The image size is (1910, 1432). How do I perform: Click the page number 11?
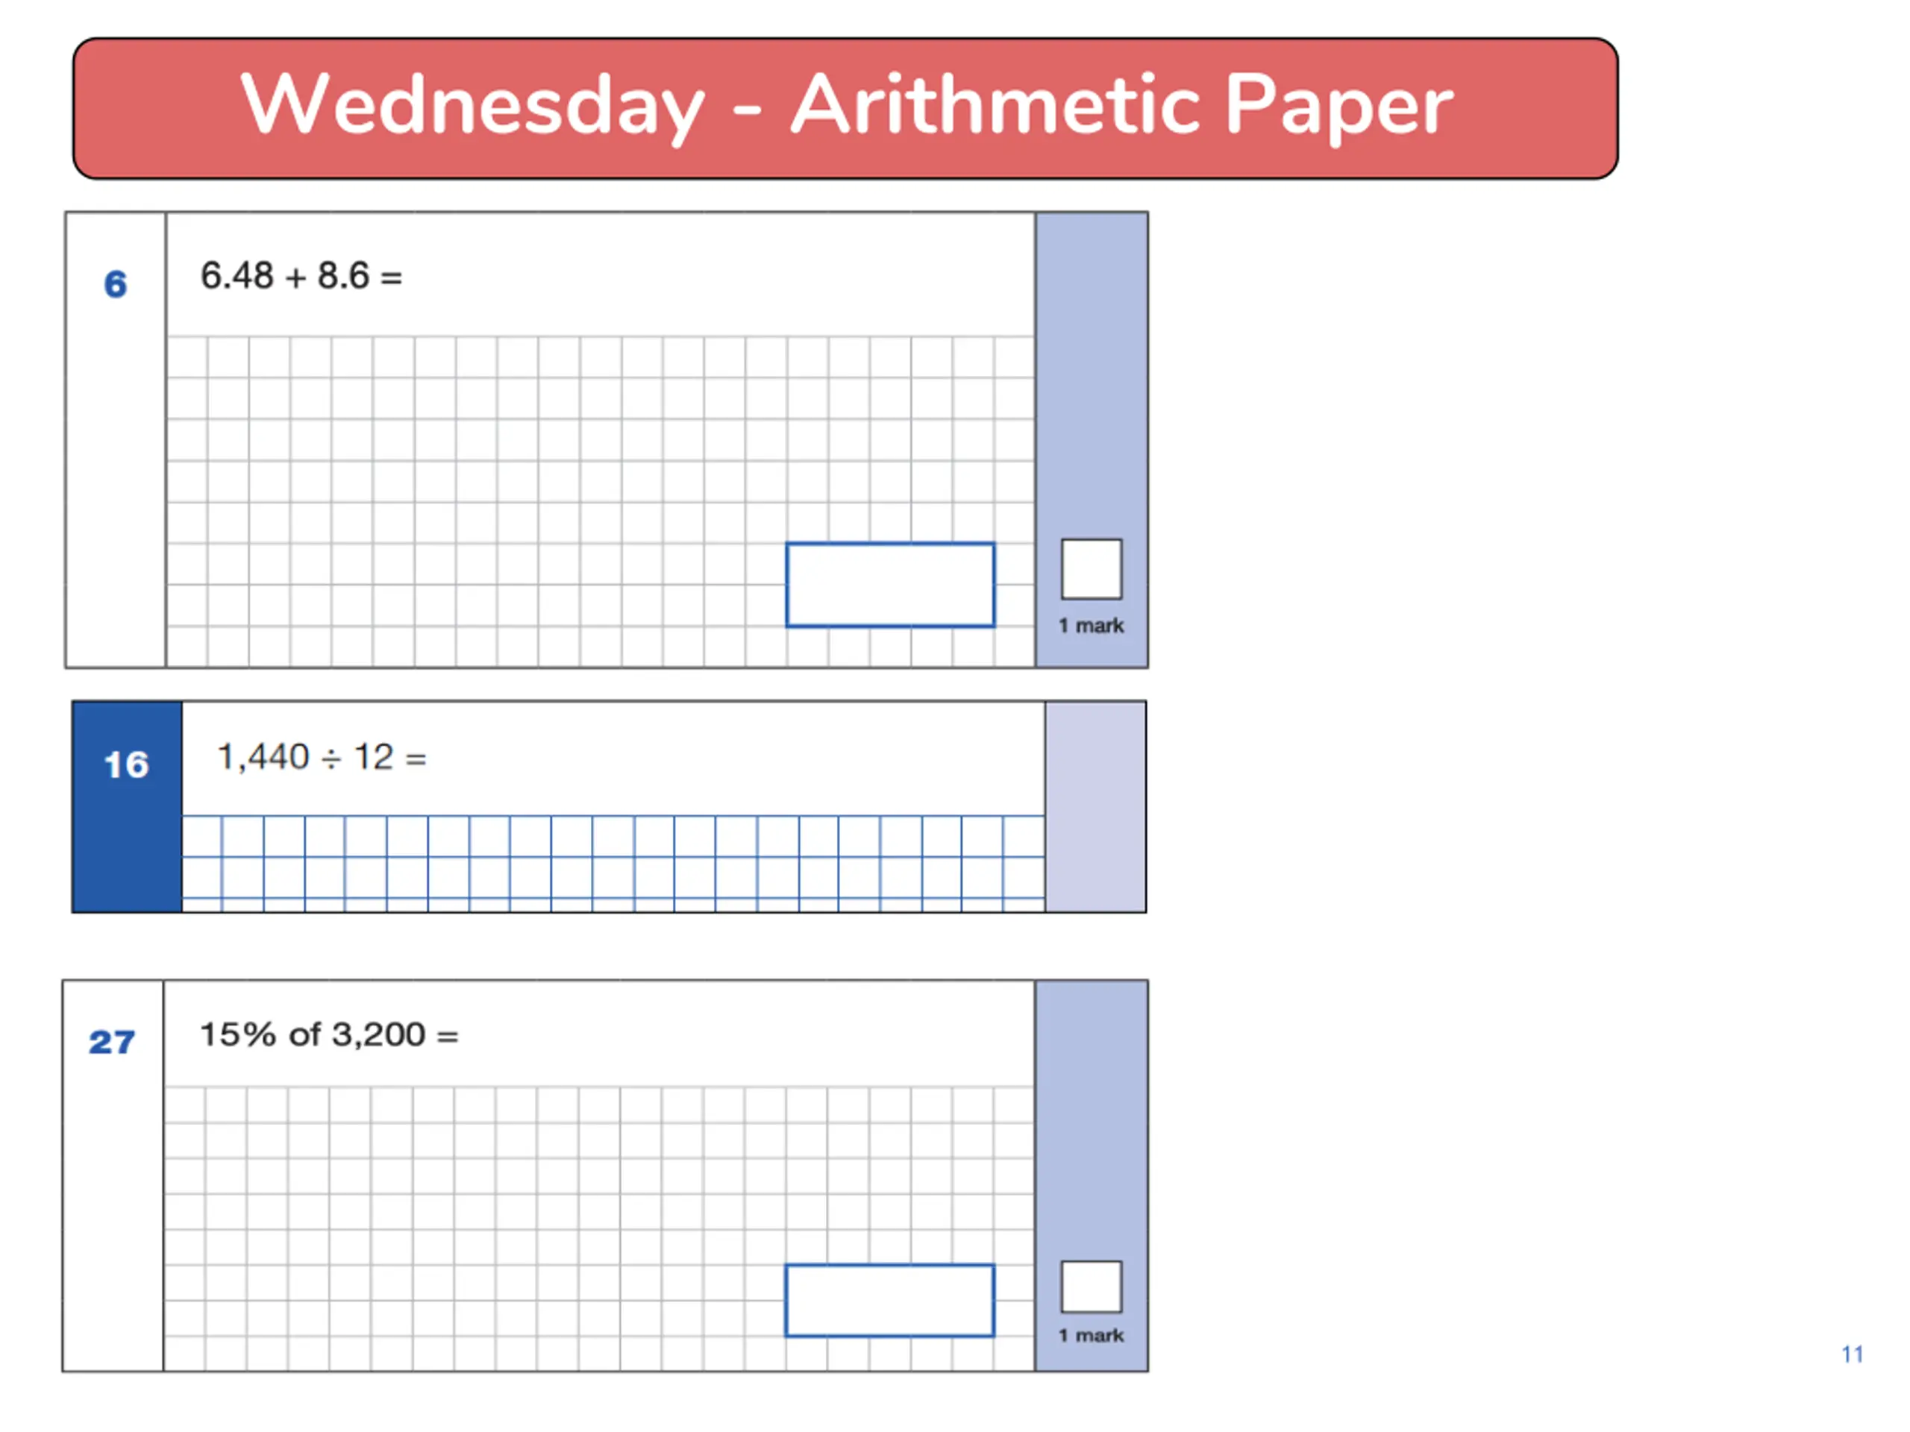click(1851, 1354)
